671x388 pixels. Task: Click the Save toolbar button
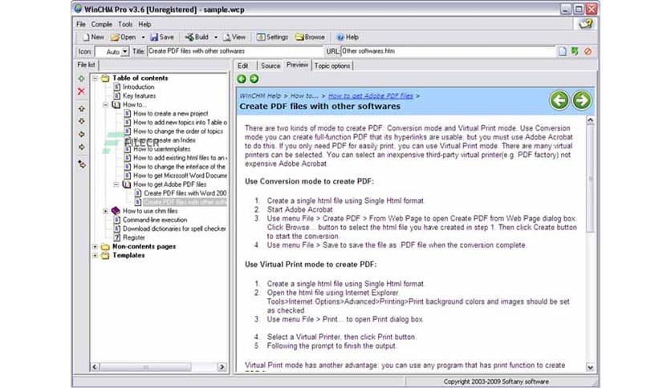[x=162, y=37]
